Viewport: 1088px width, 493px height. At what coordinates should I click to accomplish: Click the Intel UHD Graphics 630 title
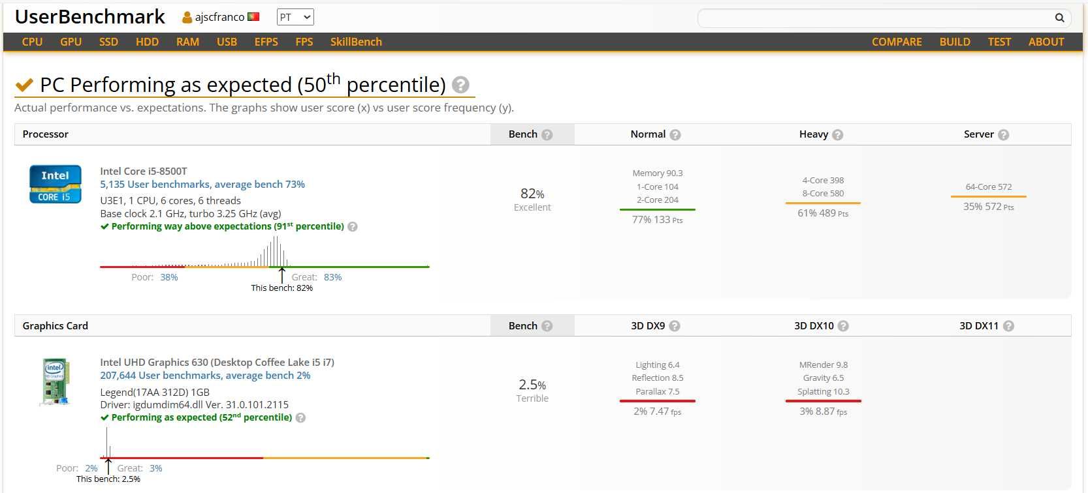click(217, 363)
